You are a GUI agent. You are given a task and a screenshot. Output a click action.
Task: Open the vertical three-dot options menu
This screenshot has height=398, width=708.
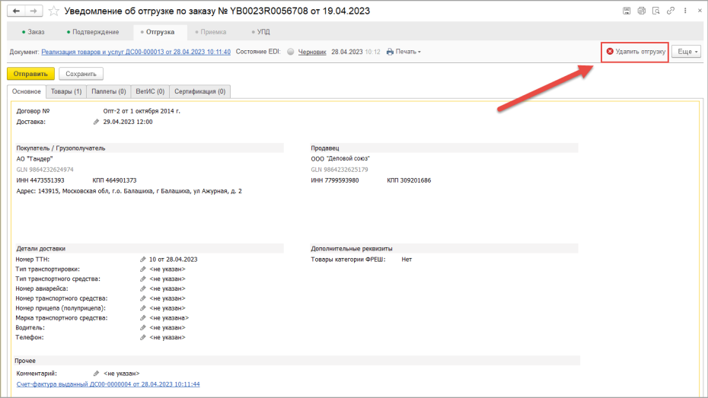pyautogui.click(x=685, y=11)
